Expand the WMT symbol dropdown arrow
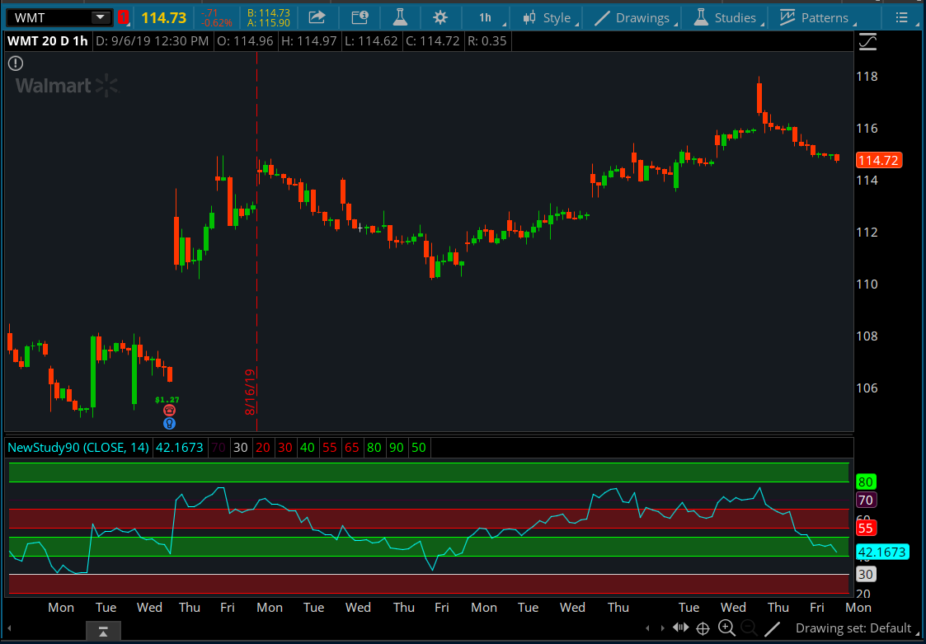The image size is (926, 644). pos(101,17)
